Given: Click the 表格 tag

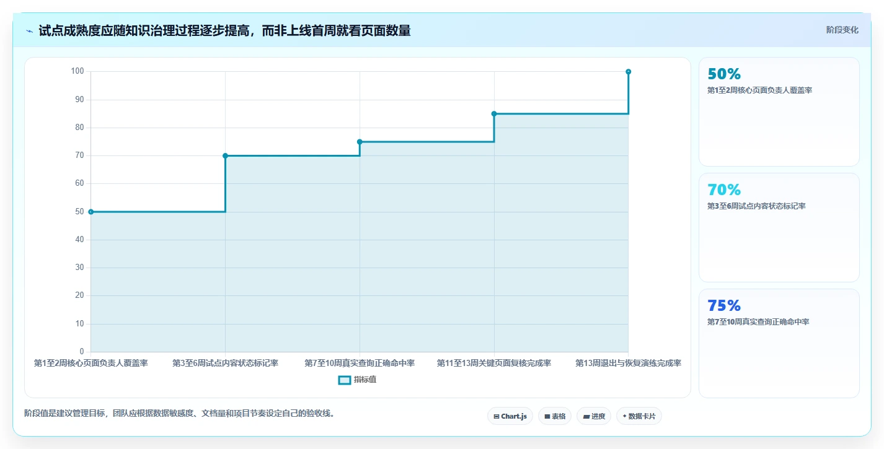Looking at the screenshot, I should click(555, 416).
